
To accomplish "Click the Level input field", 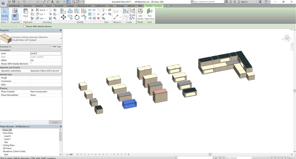I will point(45,54).
